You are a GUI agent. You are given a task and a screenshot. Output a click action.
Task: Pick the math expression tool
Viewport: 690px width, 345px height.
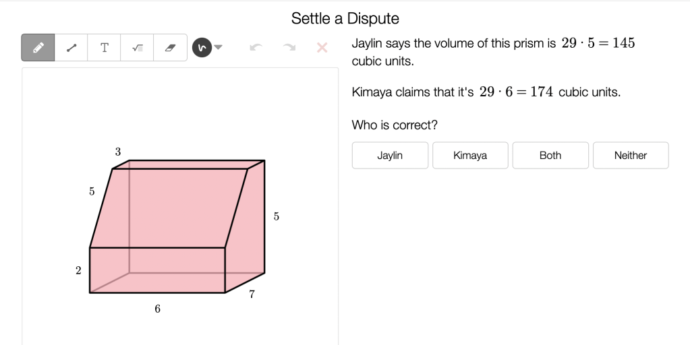tap(137, 48)
